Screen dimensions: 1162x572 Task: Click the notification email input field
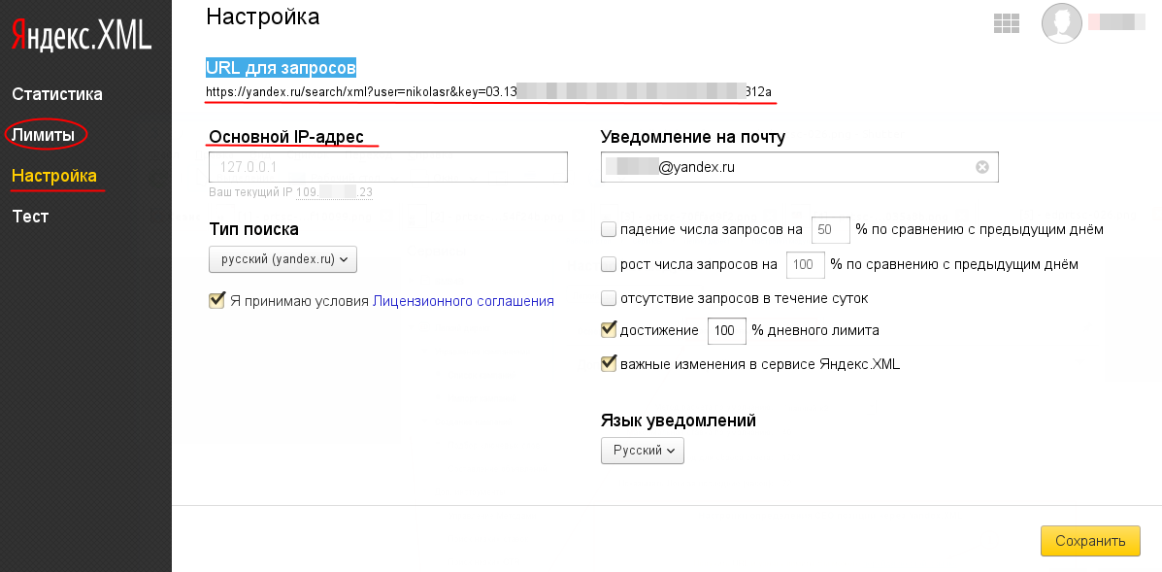[800, 167]
